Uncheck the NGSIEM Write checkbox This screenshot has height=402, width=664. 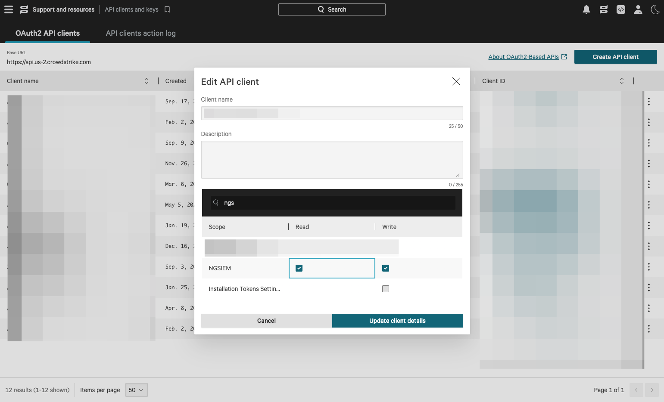pos(386,268)
